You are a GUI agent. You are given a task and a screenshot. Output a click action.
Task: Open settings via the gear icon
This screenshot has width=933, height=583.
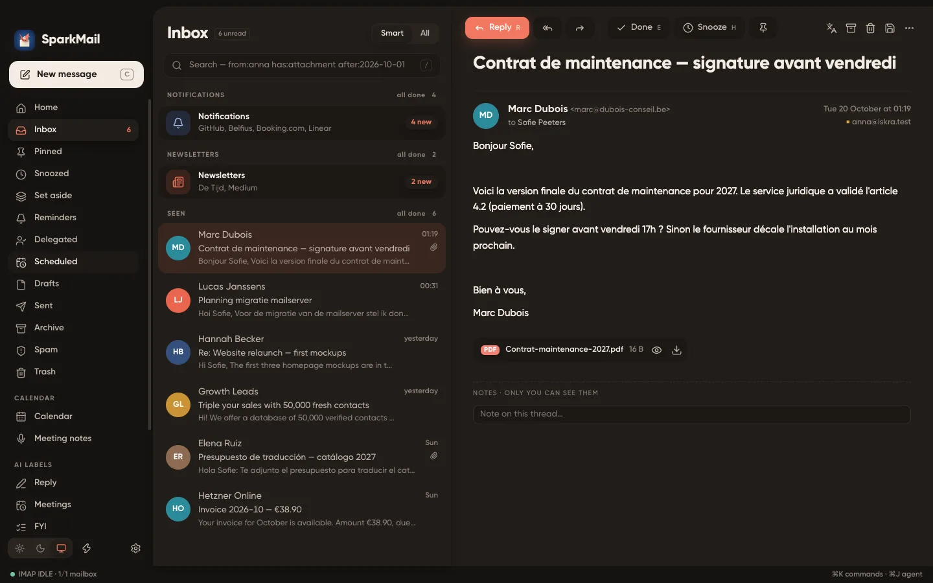(135, 548)
